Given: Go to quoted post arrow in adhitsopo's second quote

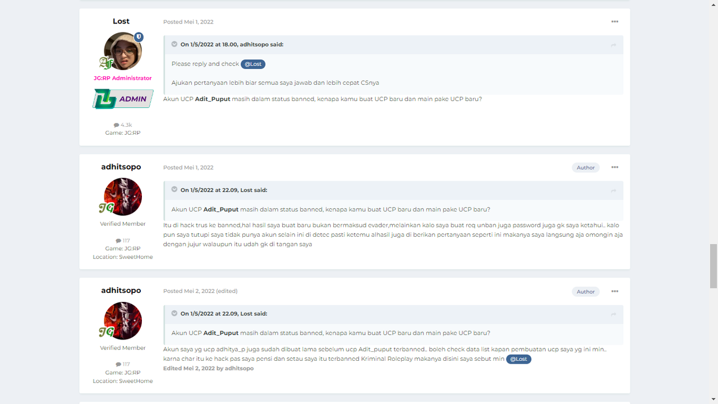Looking at the screenshot, I should (614, 314).
